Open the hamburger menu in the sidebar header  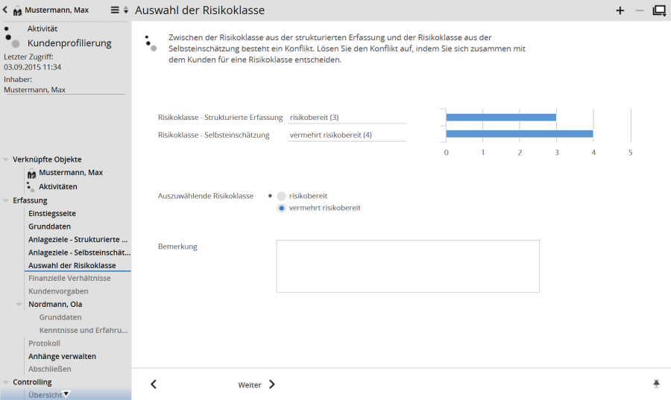point(115,10)
